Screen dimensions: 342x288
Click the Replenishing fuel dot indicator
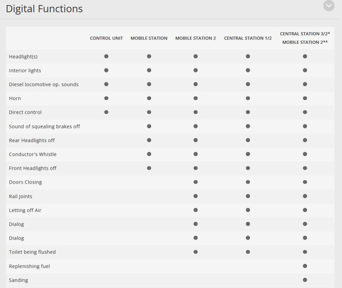[305, 266]
